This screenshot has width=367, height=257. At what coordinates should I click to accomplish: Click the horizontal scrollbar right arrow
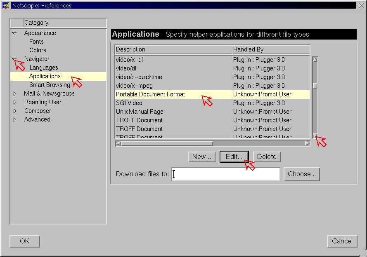tap(307, 144)
